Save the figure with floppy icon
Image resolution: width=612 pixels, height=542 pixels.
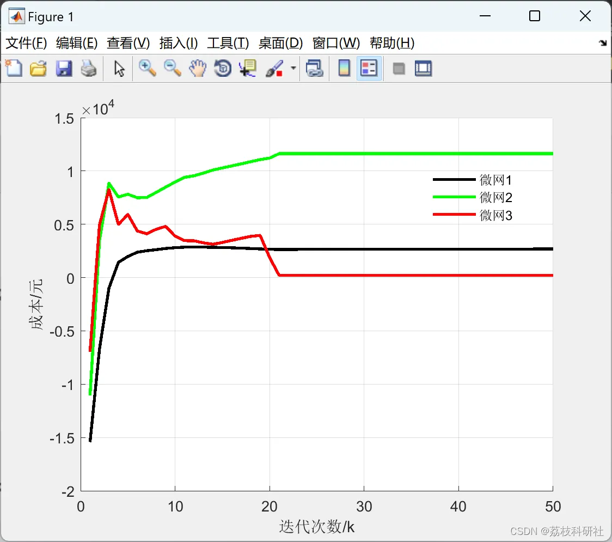pyautogui.click(x=64, y=68)
